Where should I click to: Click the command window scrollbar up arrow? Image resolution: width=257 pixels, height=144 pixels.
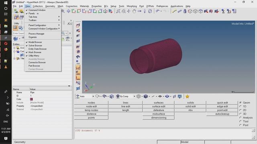tap(253, 130)
